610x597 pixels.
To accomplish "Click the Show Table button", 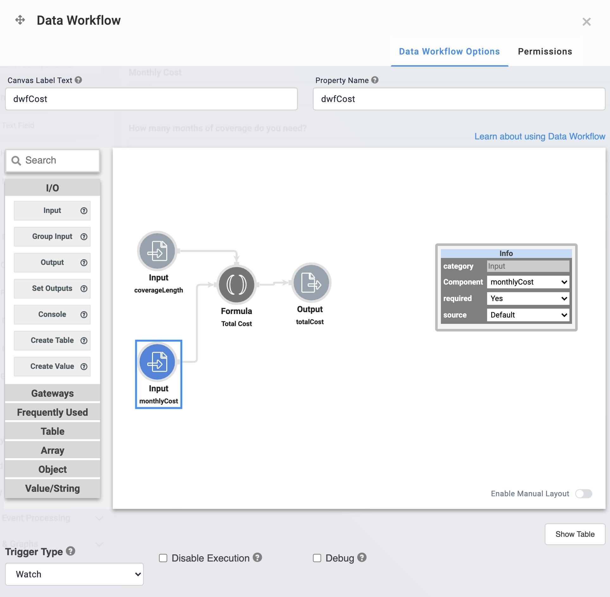I will pyautogui.click(x=575, y=534).
